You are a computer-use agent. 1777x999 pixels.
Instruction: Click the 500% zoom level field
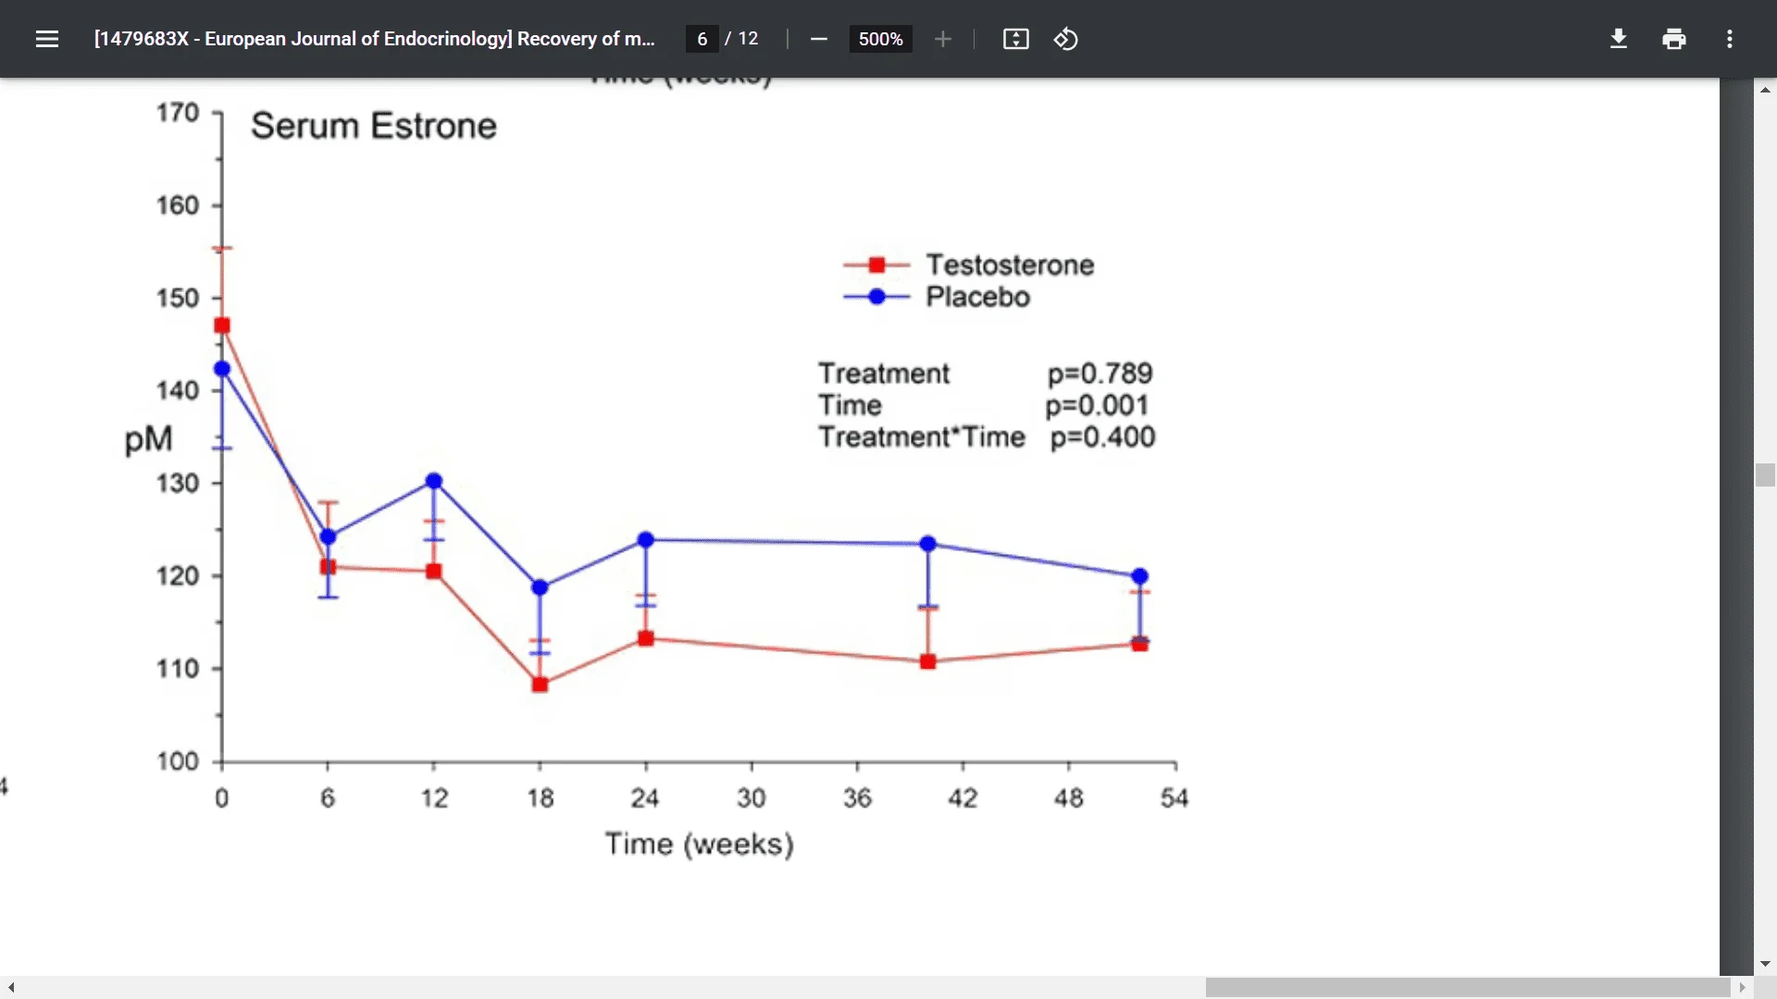(x=880, y=39)
